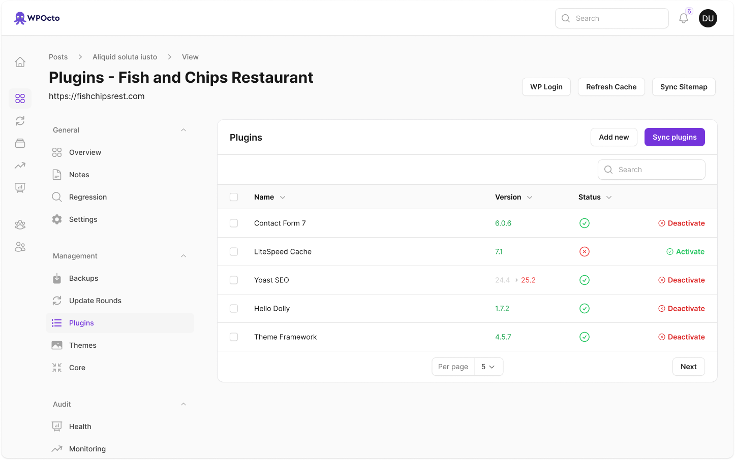Click the Regression magnifier icon

click(57, 197)
